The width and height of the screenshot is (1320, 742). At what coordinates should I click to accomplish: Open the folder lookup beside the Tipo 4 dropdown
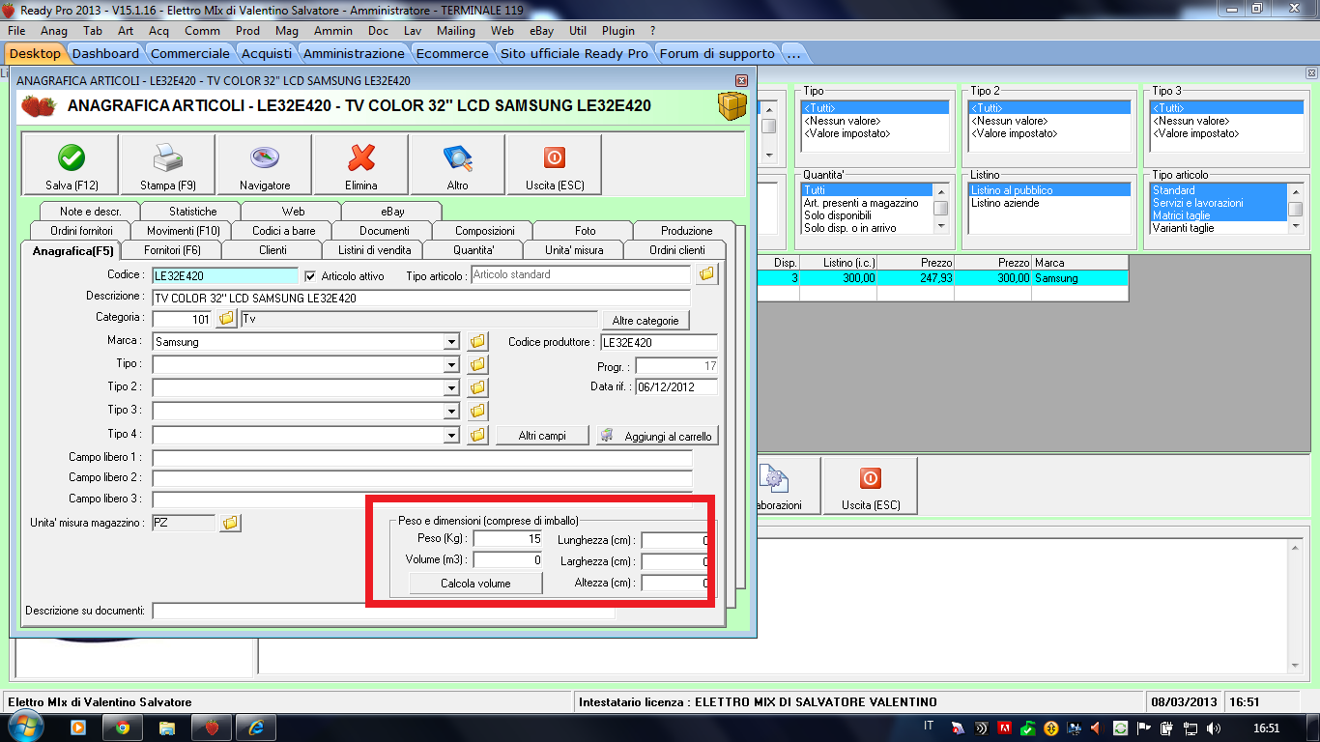tap(477, 435)
